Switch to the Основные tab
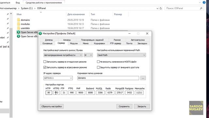The height and width of the screenshot is (118, 209). coord(47,44)
